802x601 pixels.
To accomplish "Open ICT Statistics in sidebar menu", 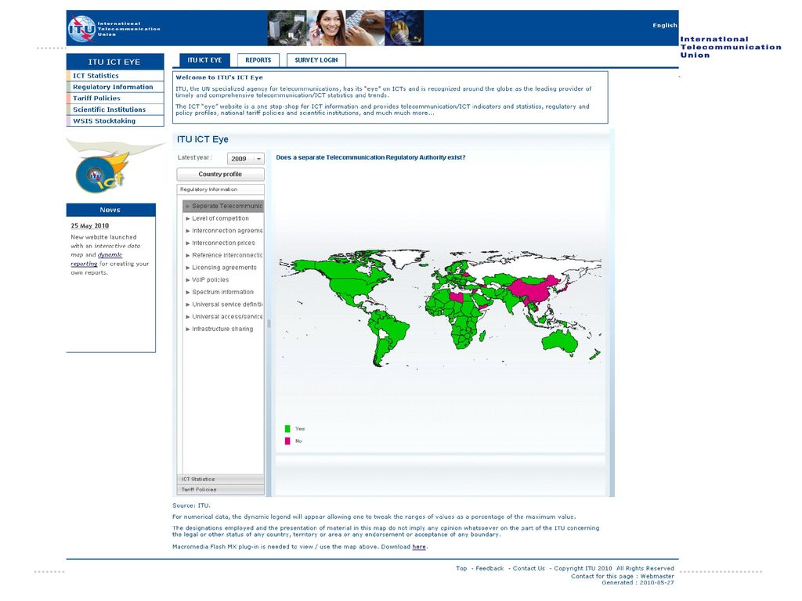I will point(115,76).
